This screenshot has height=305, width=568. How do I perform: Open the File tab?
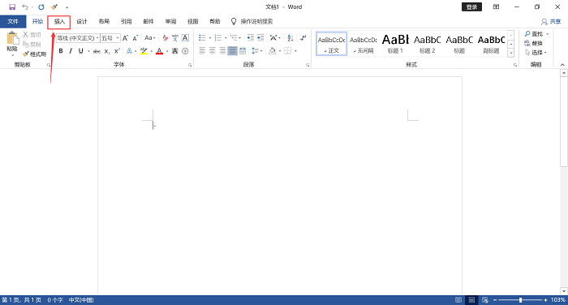(13, 21)
